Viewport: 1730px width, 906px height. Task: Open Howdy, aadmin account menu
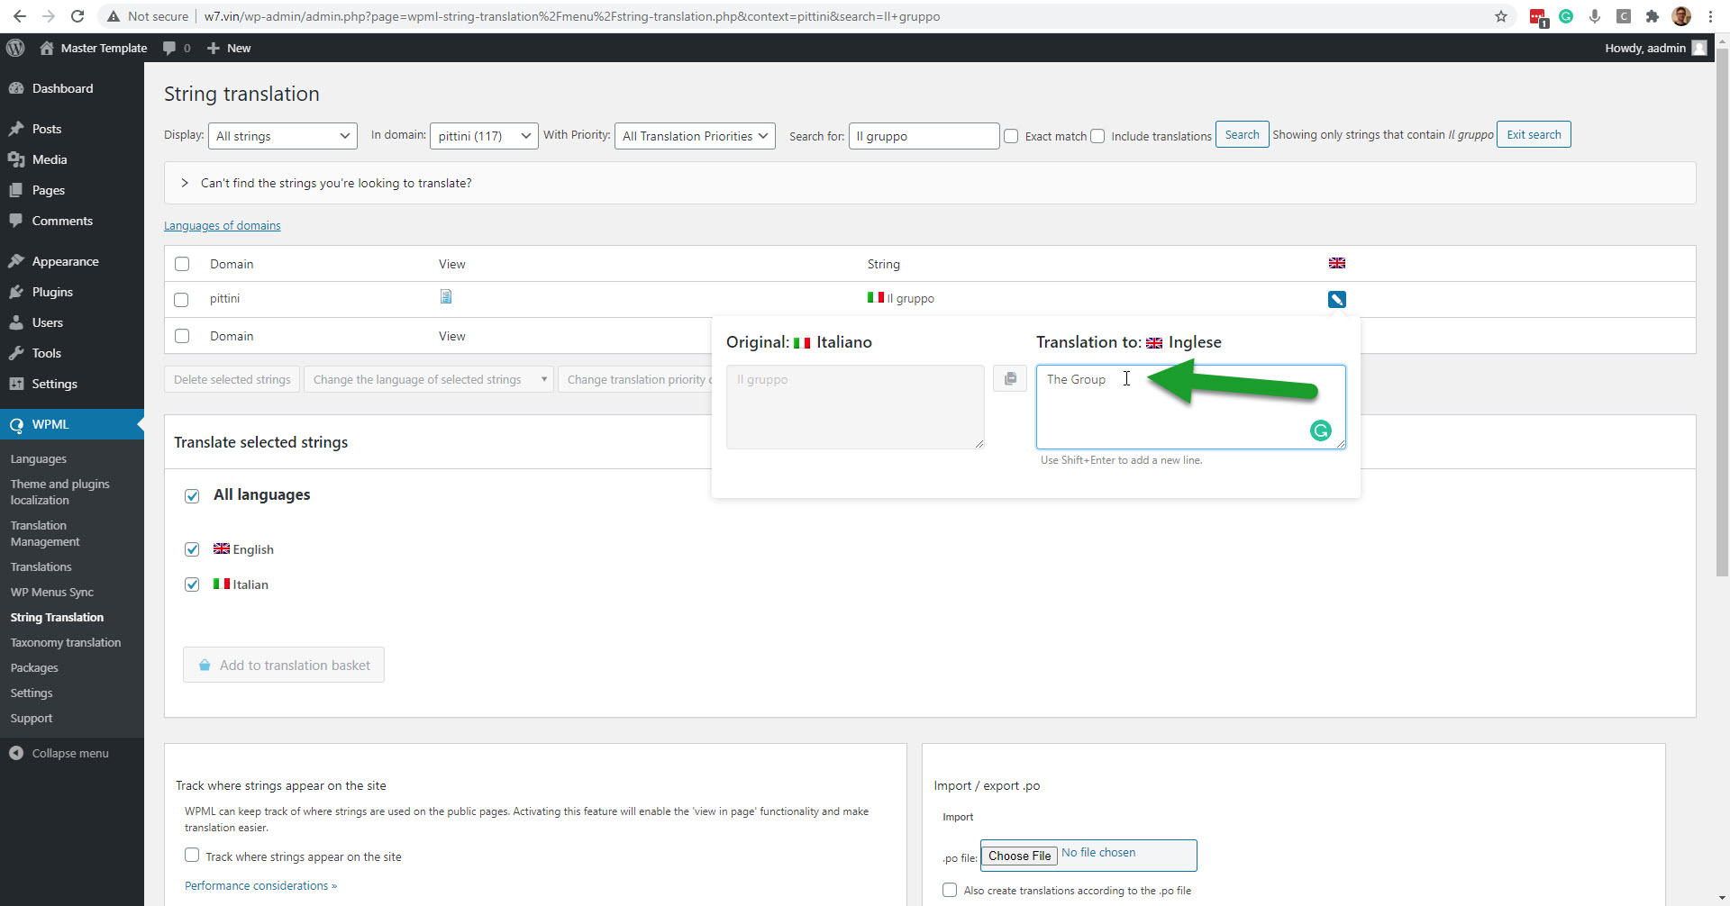click(1655, 48)
